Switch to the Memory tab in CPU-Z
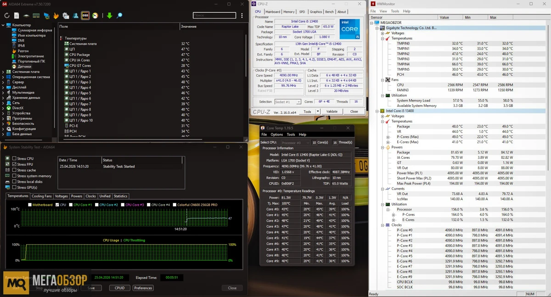Image resolution: width=551 pixels, height=297 pixels. 289,12
